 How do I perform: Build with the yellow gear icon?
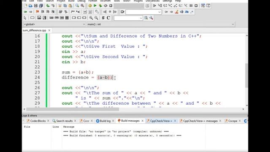[x=90, y=5]
